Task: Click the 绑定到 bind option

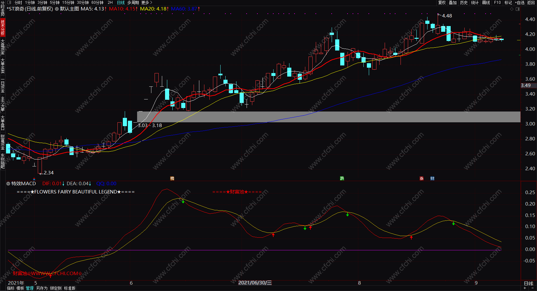Action: [56, 288]
